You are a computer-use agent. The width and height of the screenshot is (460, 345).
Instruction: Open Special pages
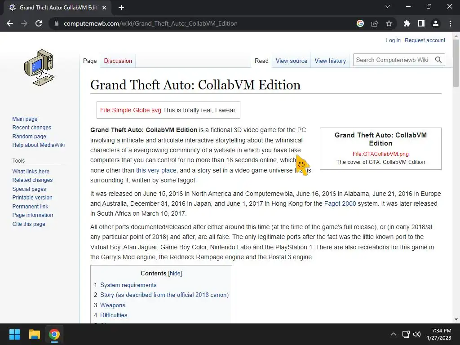(x=29, y=189)
